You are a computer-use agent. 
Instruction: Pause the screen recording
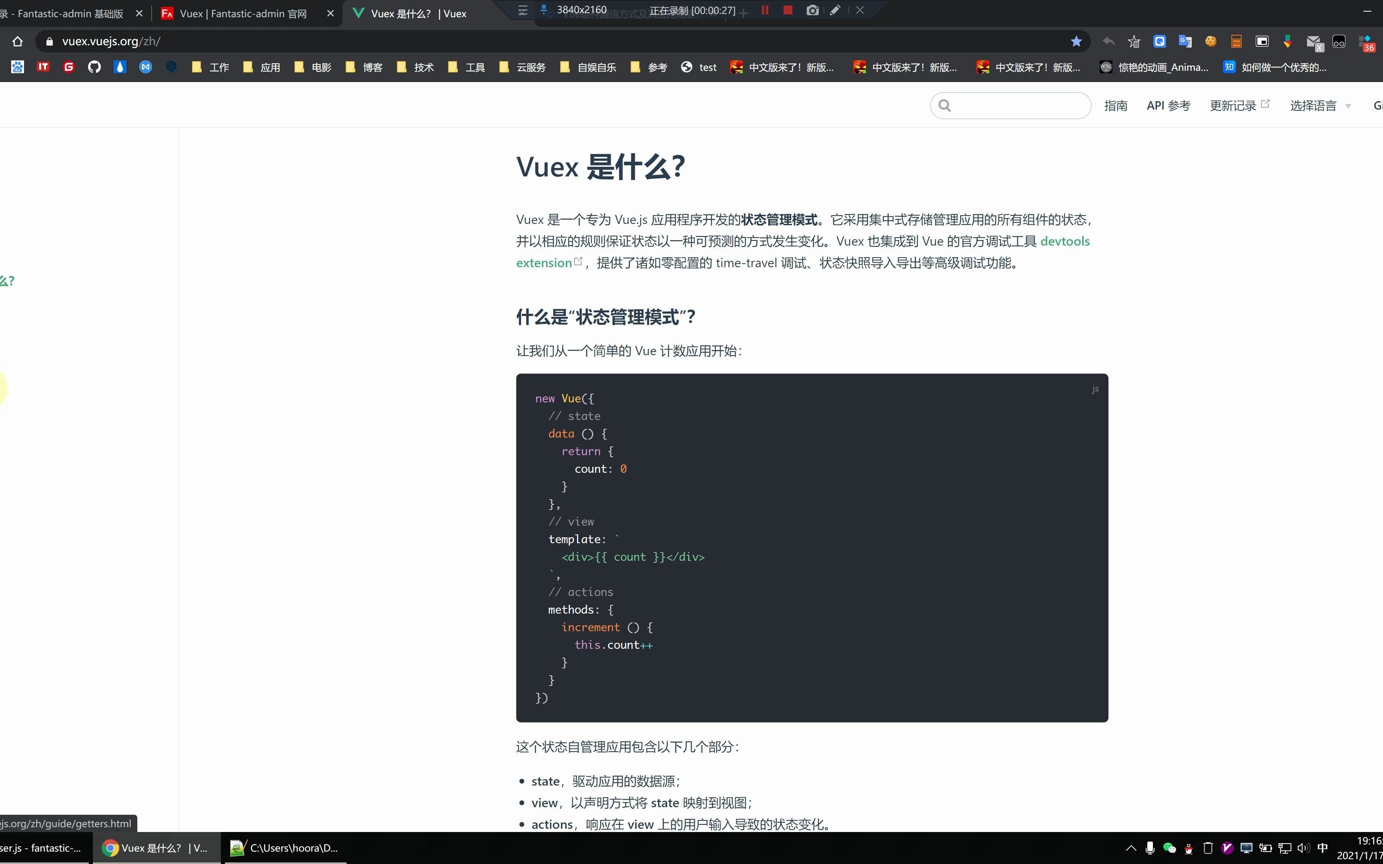(x=765, y=10)
